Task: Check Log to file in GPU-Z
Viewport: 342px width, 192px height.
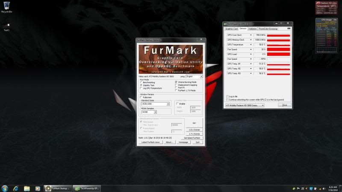Action: pos(227,96)
